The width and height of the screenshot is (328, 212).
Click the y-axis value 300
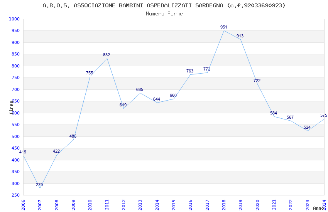pos(16,183)
